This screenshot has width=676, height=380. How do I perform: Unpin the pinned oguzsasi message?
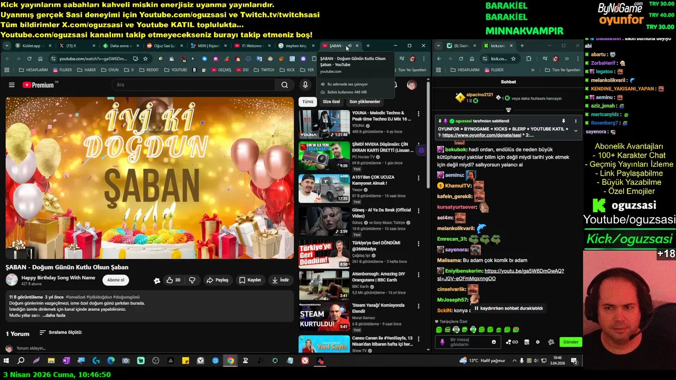564,121
